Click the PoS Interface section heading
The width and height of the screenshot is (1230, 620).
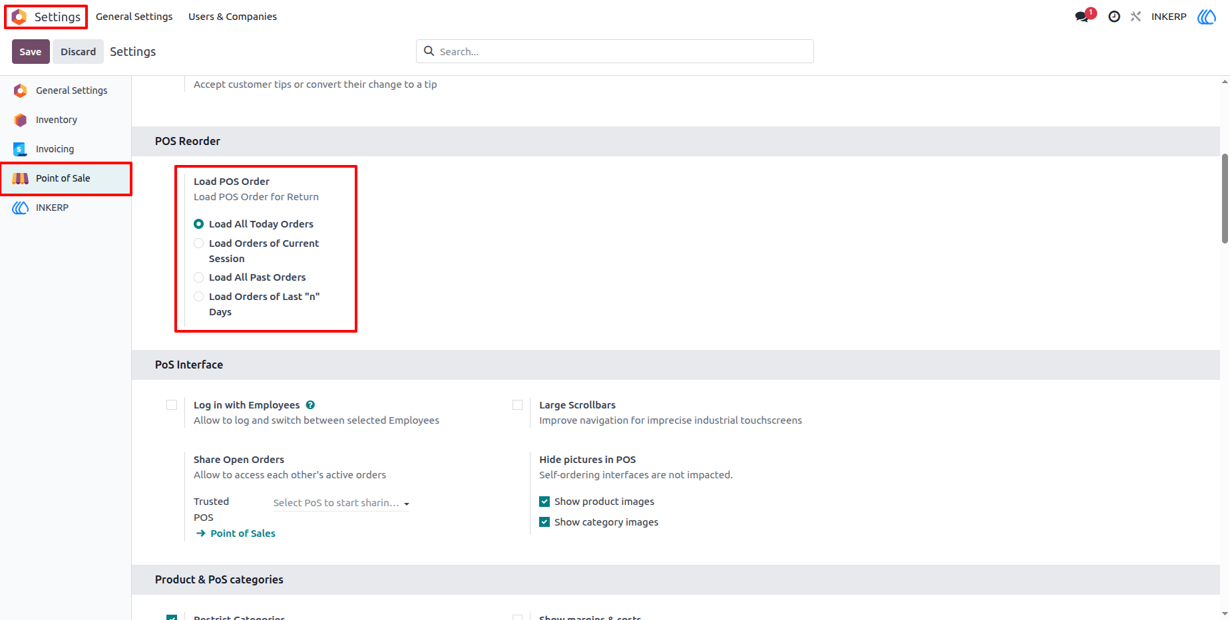[189, 365]
